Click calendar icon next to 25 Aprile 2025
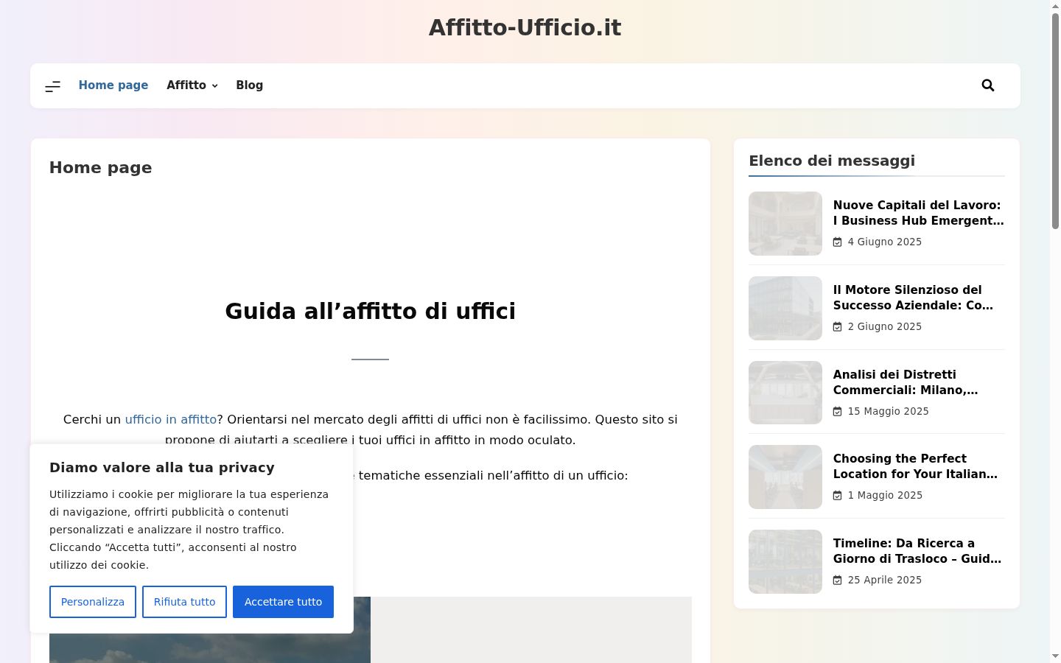1061x663 pixels. pos(838,580)
